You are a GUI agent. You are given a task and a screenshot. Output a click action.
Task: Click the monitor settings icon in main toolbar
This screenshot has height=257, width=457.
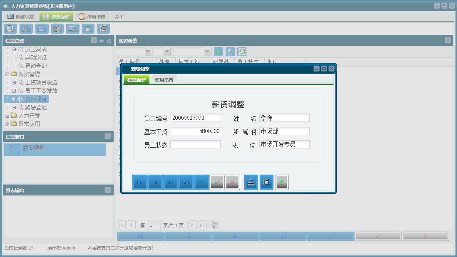(72, 29)
